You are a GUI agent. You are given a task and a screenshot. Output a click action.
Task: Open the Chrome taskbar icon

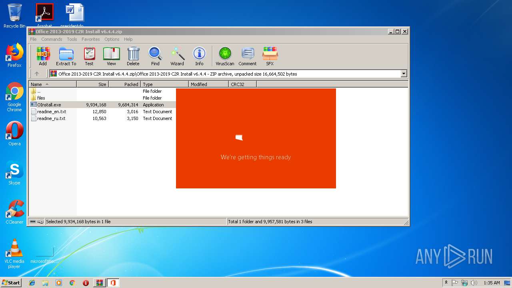[72, 283]
